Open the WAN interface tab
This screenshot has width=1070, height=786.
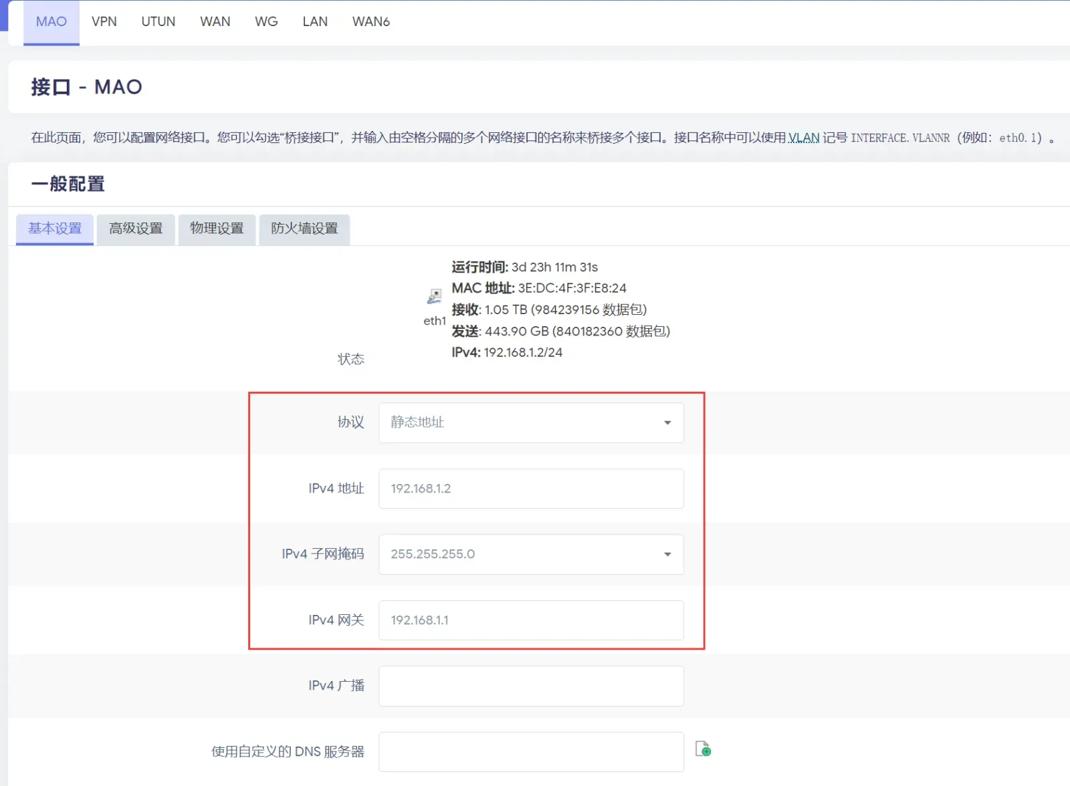click(215, 22)
